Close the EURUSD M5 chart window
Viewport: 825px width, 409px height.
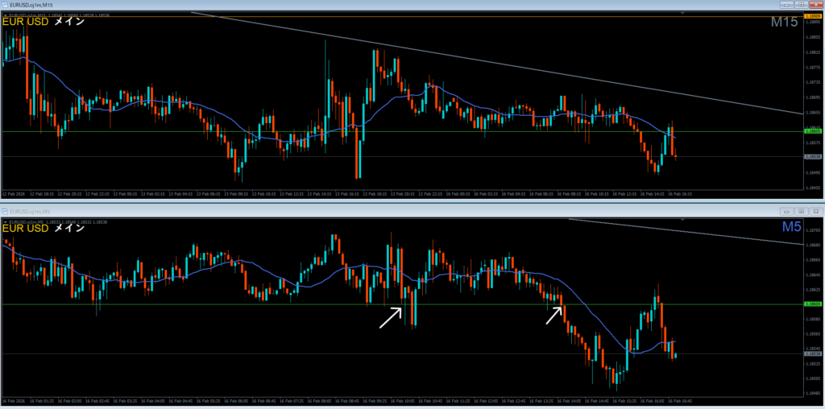[815, 211]
